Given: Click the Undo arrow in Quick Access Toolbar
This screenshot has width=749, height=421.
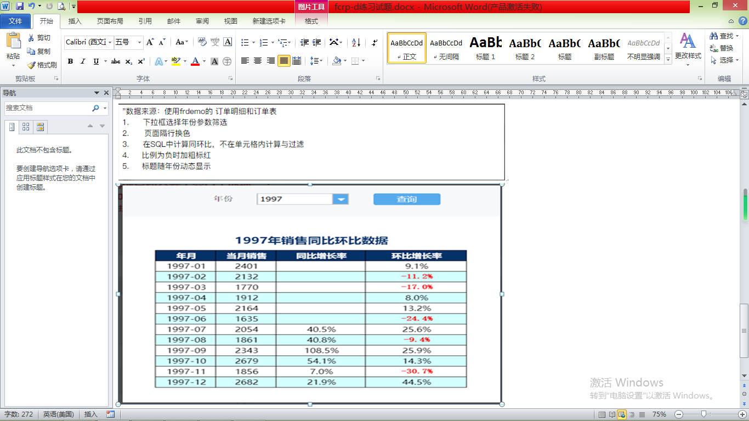Looking at the screenshot, I should [32, 6].
